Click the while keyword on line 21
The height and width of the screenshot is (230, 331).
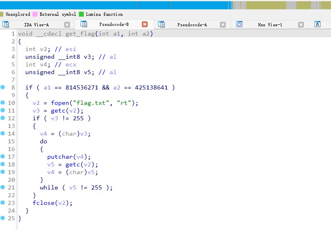pos(49,187)
